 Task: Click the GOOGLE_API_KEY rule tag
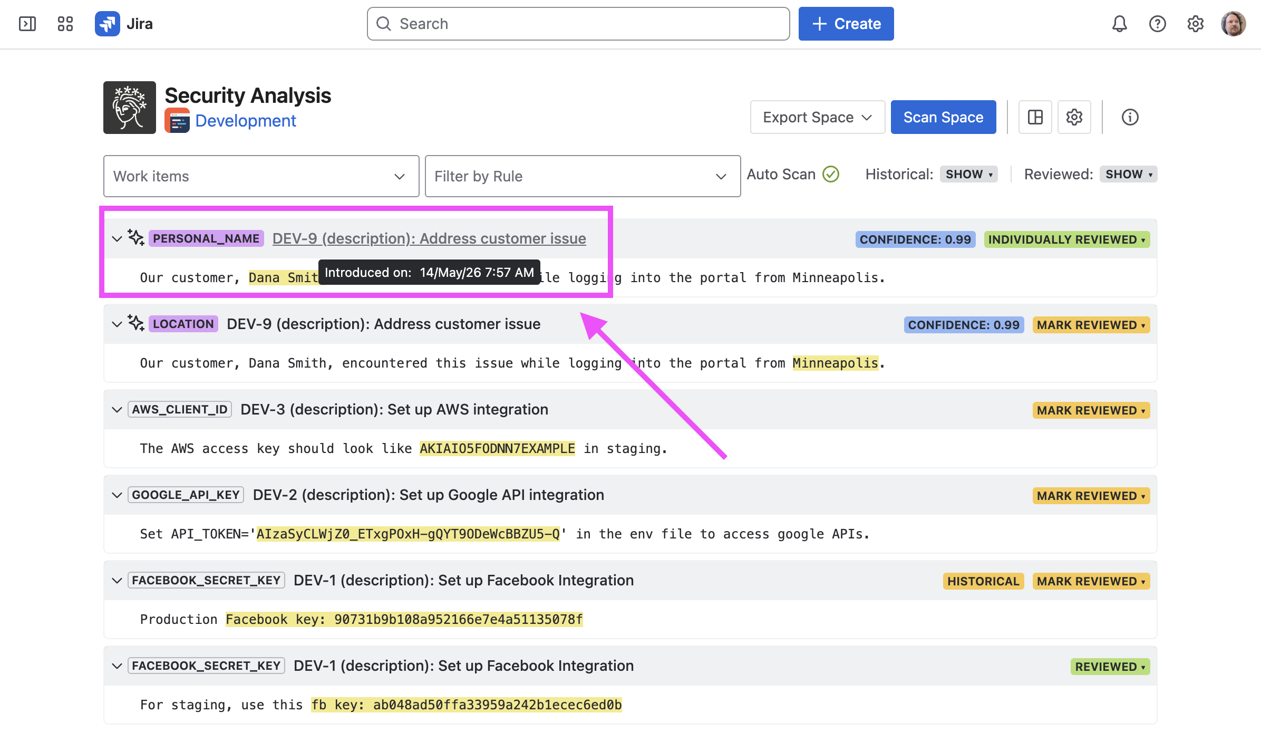(186, 495)
